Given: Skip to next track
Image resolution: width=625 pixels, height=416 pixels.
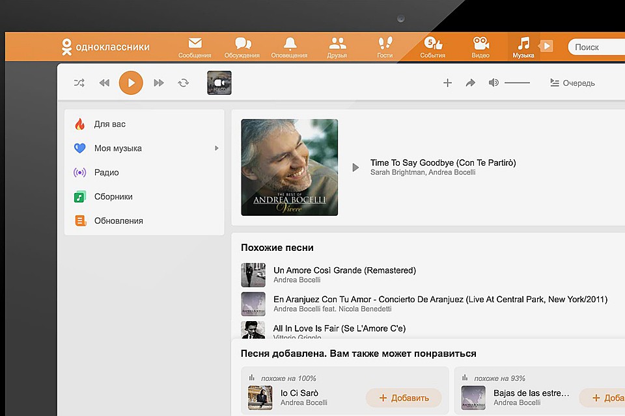Looking at the screenshot, I should point(159,83).
